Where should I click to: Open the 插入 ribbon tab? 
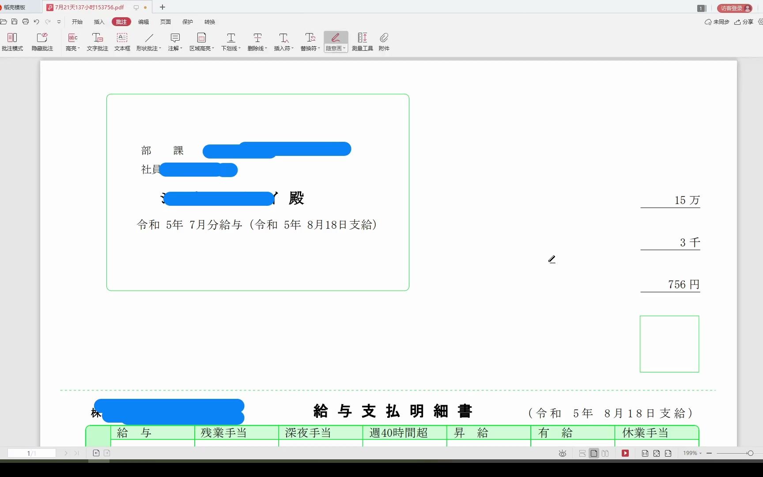[x=99, y=22]
